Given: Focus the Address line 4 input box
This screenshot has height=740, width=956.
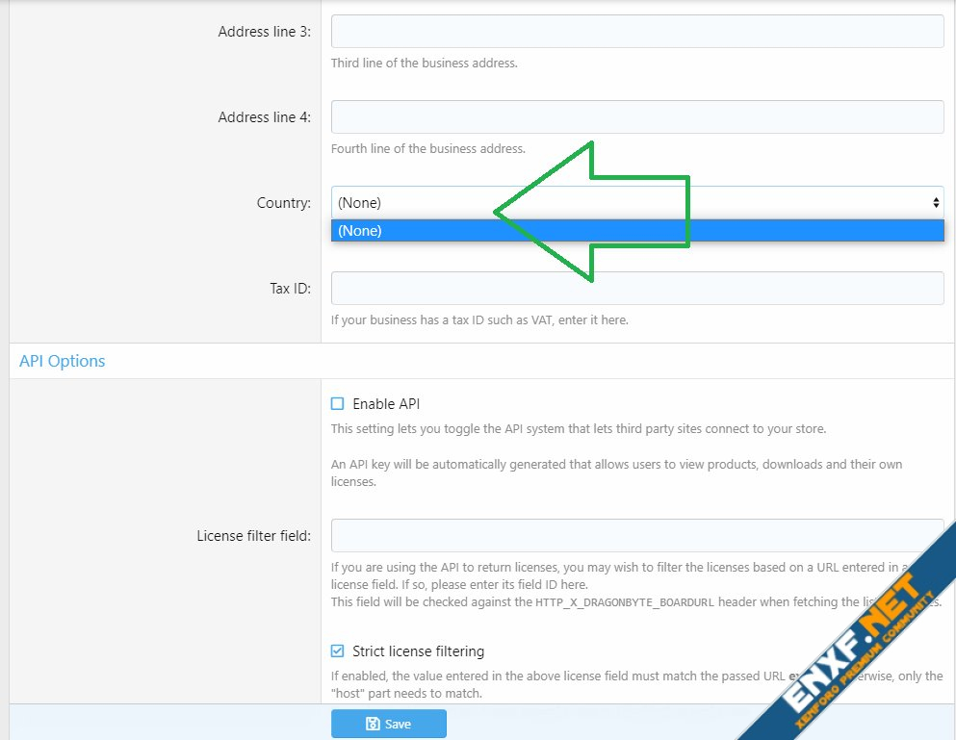Looking at the screenshot, I should 636,117.
